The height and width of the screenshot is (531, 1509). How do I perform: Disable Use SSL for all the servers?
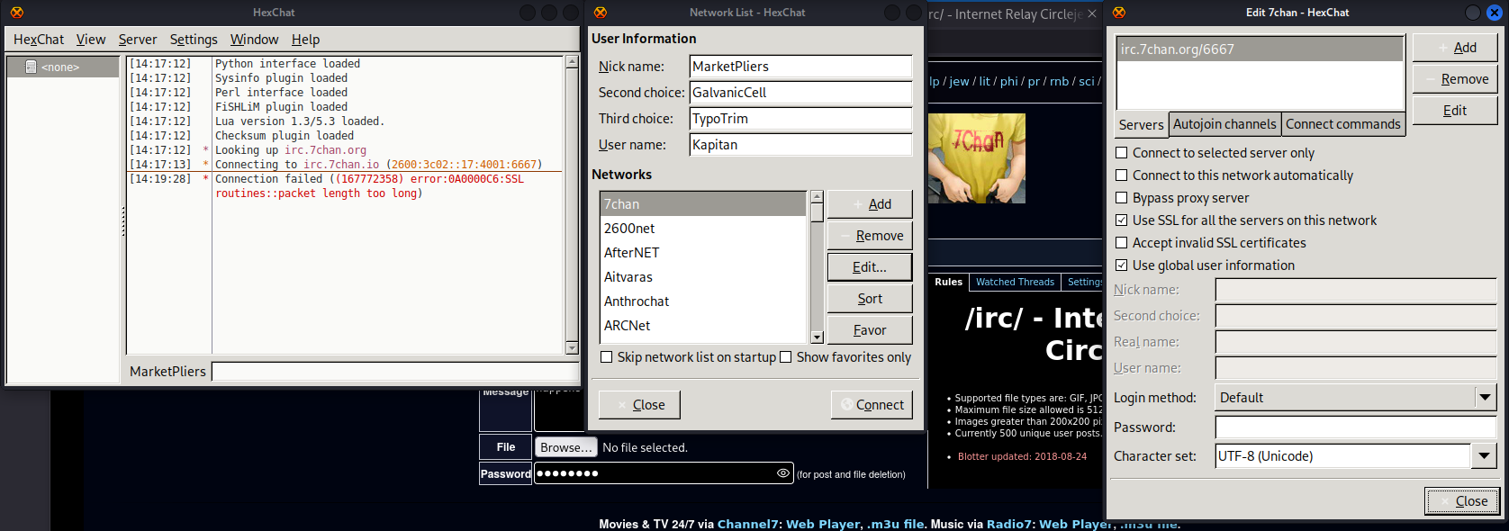(x=1121, y=220)
